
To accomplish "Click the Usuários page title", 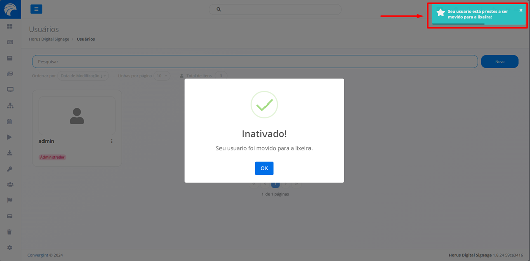I will pyautogui.click(x=44, y=29).
